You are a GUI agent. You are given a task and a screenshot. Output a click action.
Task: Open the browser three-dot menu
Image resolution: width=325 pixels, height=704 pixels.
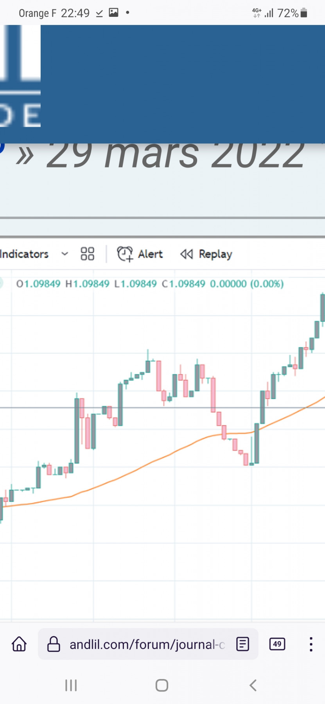(x=311, y=644)
